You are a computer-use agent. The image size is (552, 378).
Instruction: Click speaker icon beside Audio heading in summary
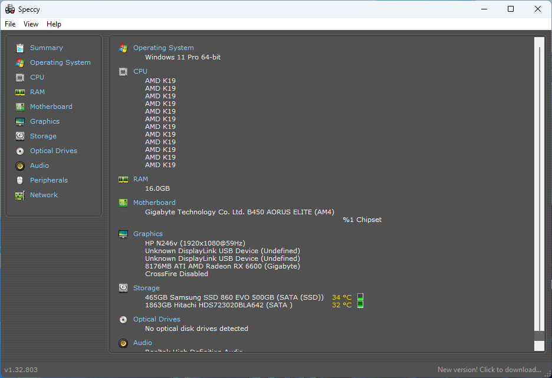tap(123, 343)
